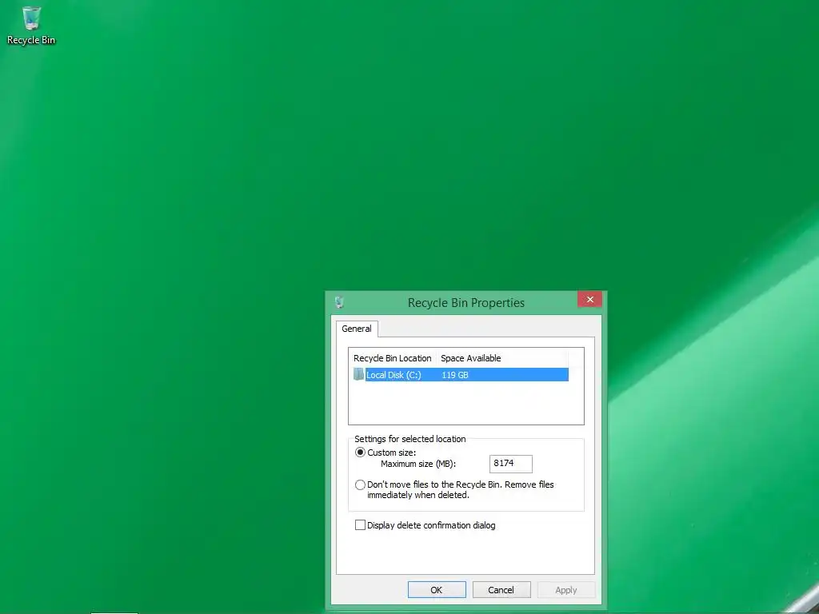Select the Custom size radio button
The image size is (819, 614).
coord(360,453)
